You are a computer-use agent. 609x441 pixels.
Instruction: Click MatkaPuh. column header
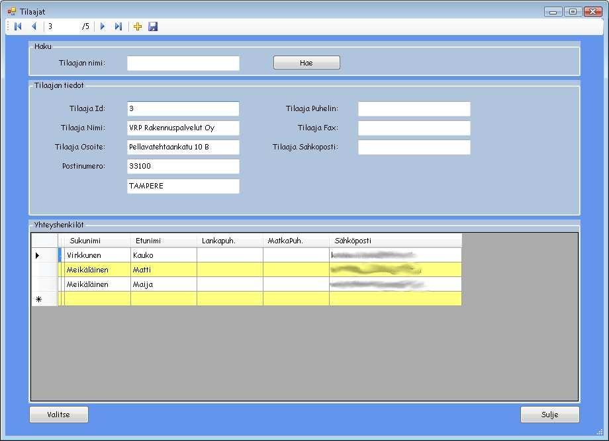pyautogui.click(x=297, y=241)
